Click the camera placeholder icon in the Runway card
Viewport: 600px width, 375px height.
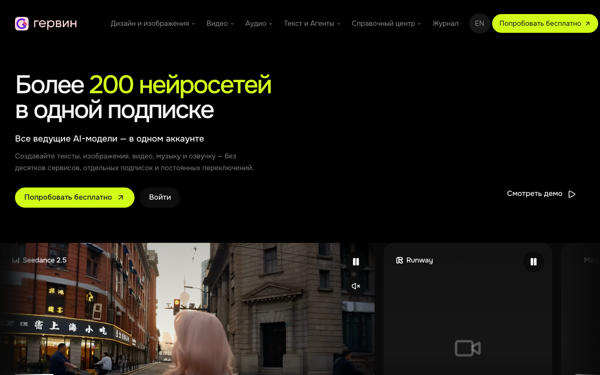coord(468,348)
